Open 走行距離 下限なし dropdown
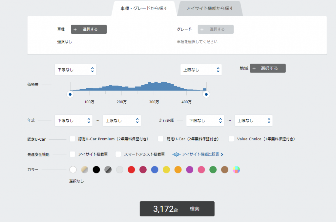 pyautogui.click(x=205, y=121)
